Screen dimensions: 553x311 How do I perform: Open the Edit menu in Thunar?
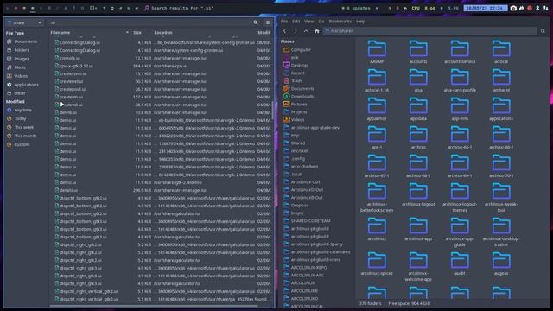296,21
